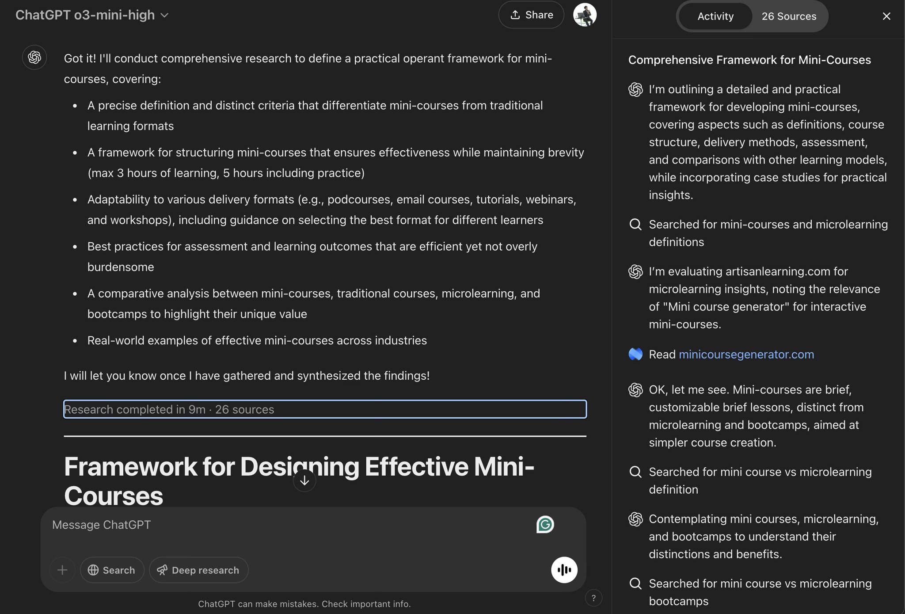Expand 'Research completed in 9m · 26 sources'
Image resolution: width=905 pixels, height=614 pixels.
coord(325,409)
